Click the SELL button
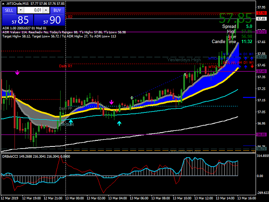The height and width of the screenshot is (202, 269). point(9,10)
